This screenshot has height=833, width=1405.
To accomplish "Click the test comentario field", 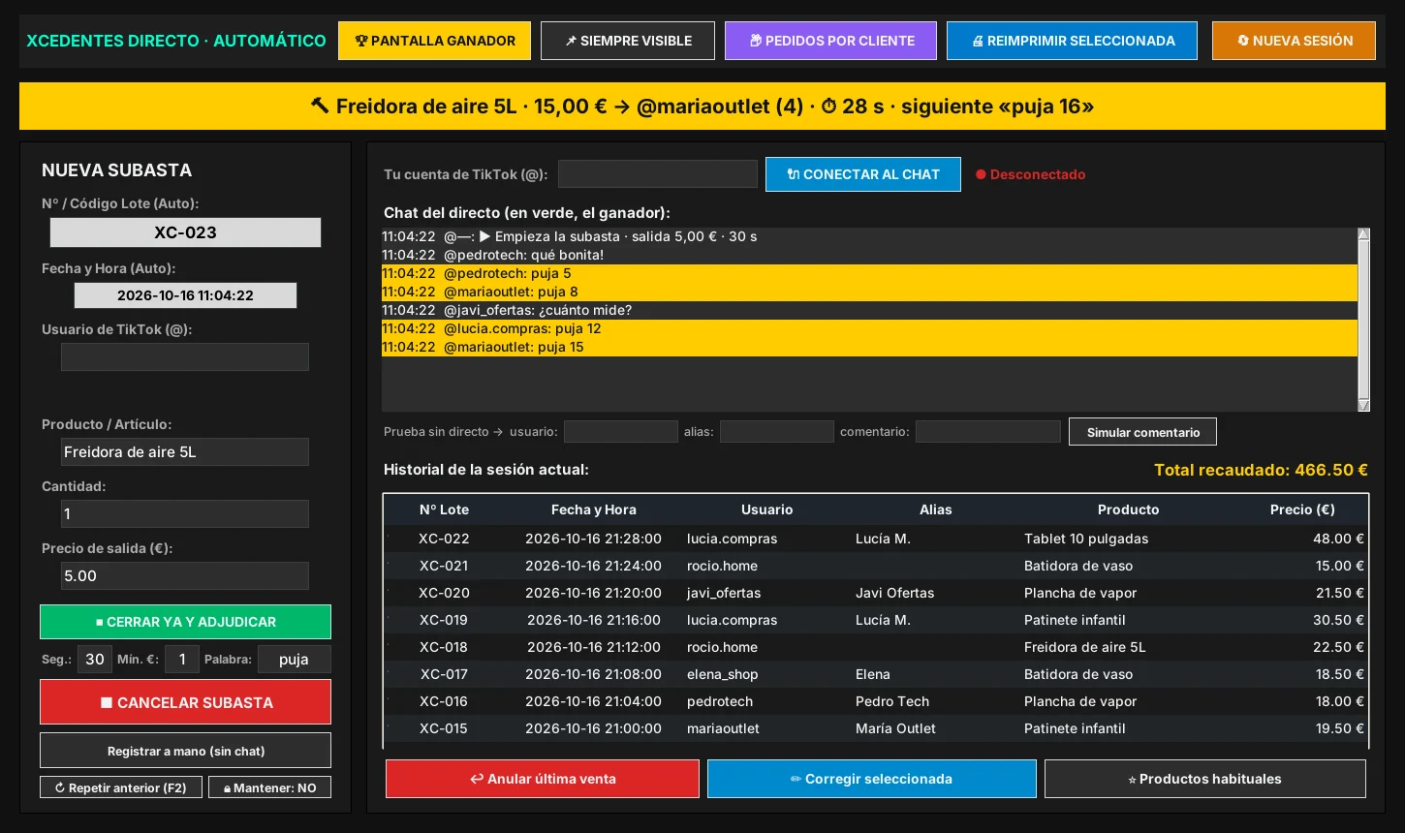I will pos(988,432).
